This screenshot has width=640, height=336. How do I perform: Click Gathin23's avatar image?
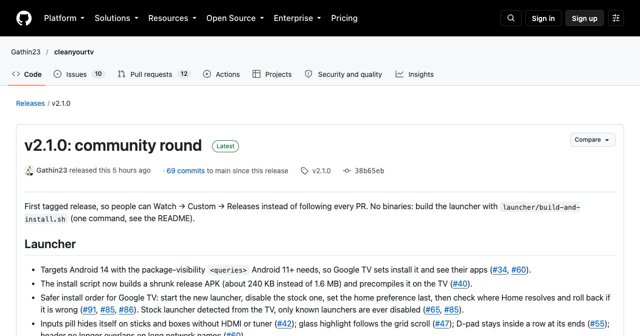tap(29, 171)
